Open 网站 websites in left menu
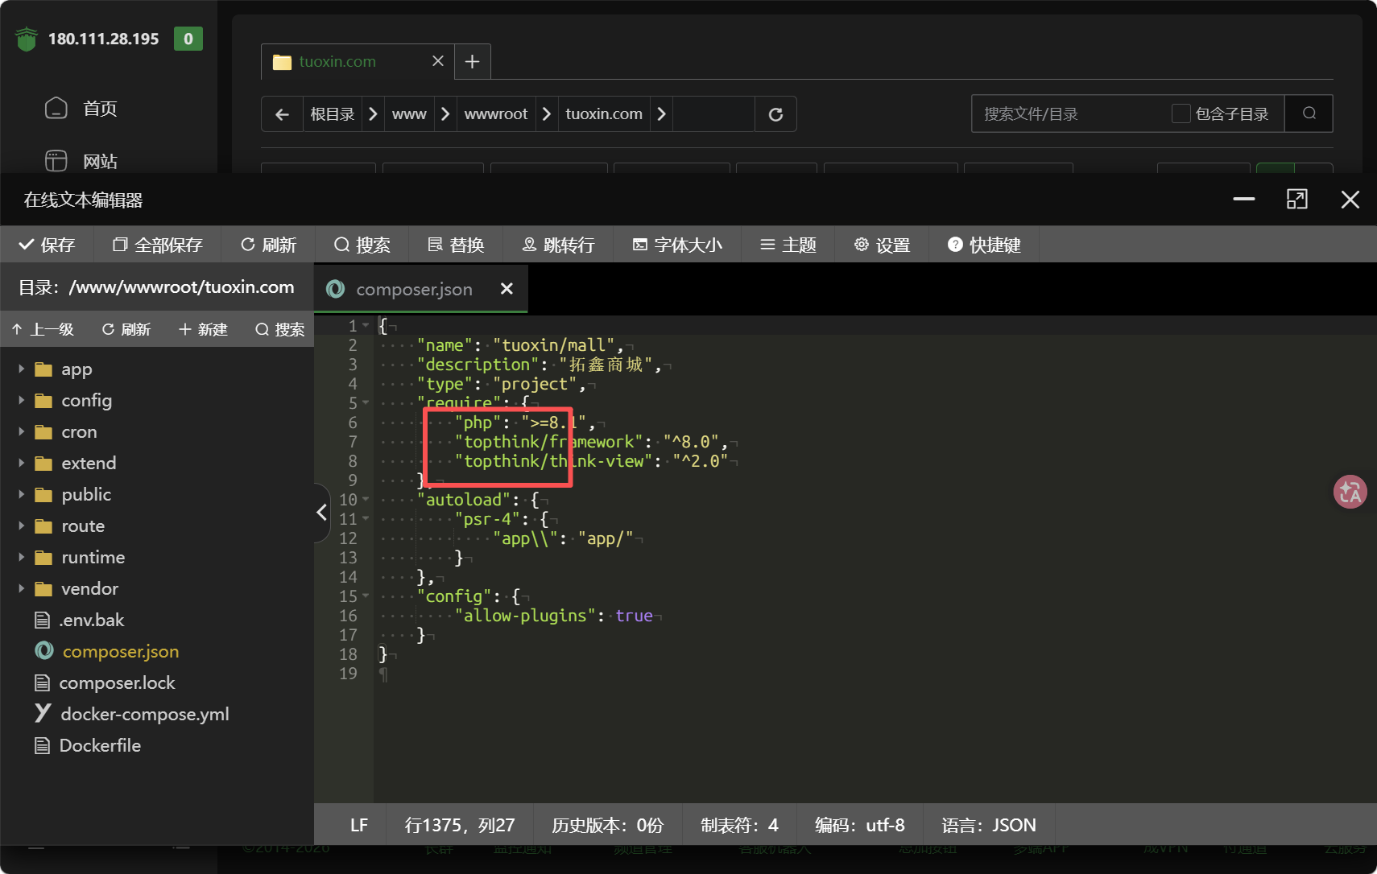 (x=81, y=161)
